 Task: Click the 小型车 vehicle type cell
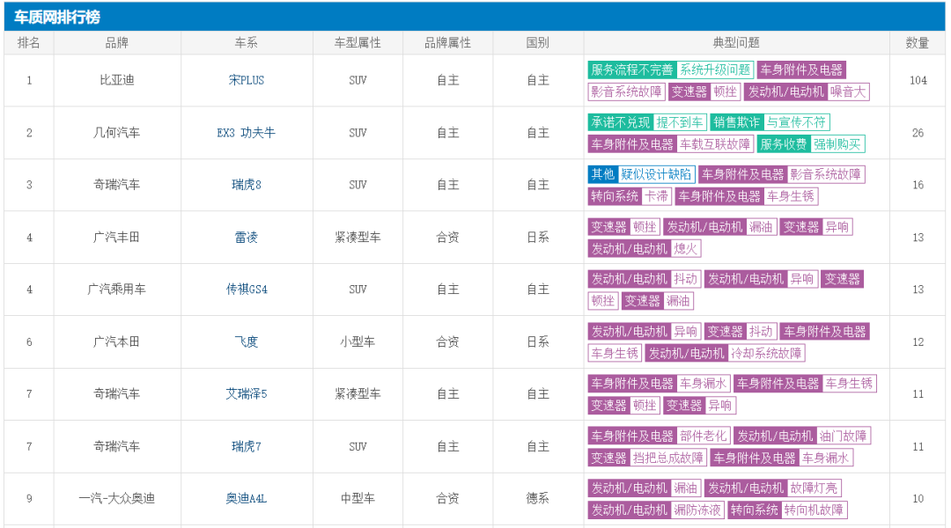pyautogui.click(x=358, y=342)
